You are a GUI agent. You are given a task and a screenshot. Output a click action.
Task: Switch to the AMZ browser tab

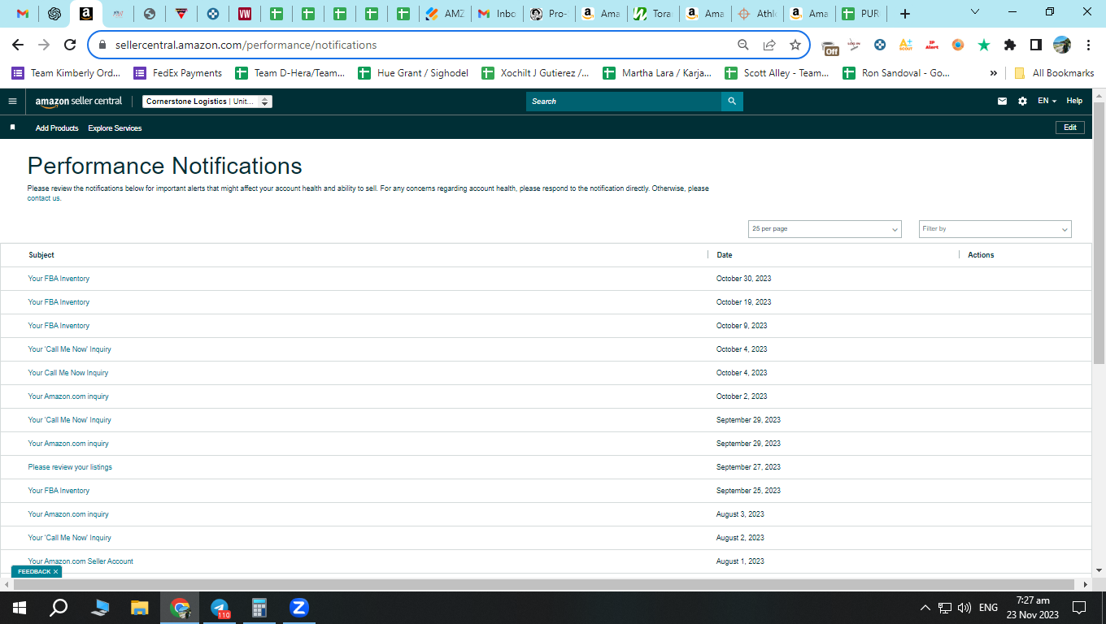click(444, 14)
